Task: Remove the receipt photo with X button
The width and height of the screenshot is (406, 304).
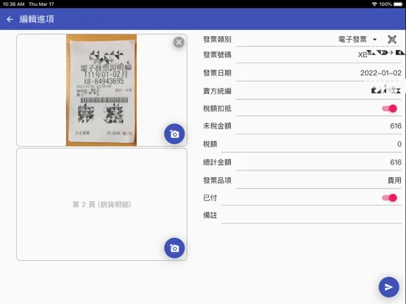Action: coord(179,42)
